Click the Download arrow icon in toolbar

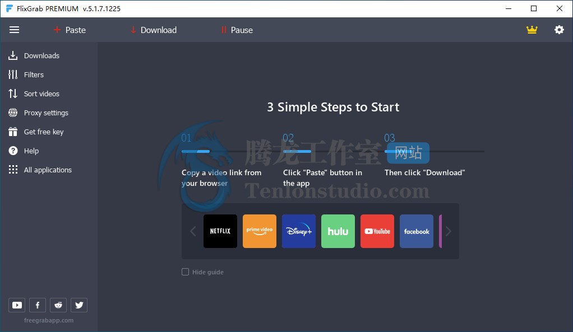click(133, 30)
